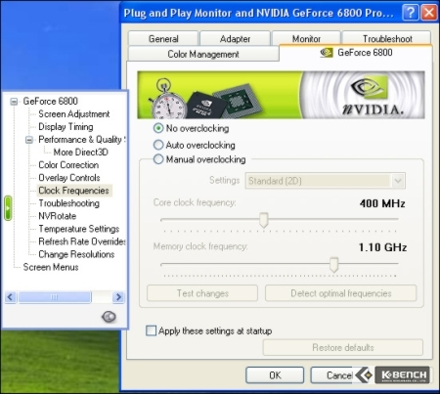440x394 pixels.
Task: Select Change Resolutions in the tree
Action: 76,254
